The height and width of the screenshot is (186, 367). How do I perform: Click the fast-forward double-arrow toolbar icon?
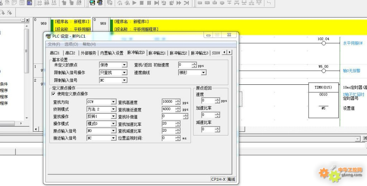(179, 3)
